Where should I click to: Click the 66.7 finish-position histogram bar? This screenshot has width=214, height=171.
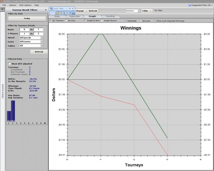coord(13,111)
